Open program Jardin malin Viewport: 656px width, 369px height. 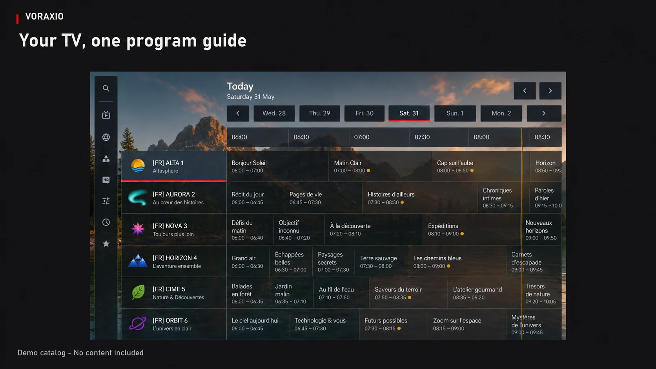click(x=292, y=293)
